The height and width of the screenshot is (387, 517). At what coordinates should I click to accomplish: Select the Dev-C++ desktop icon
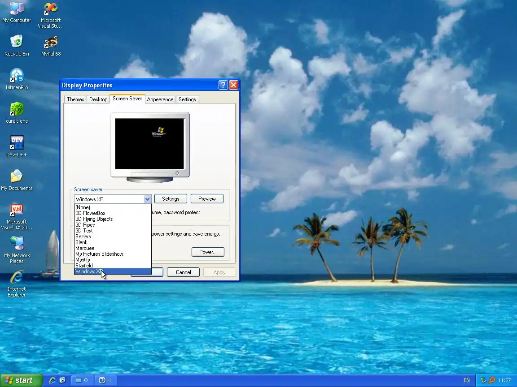point(17,146)
